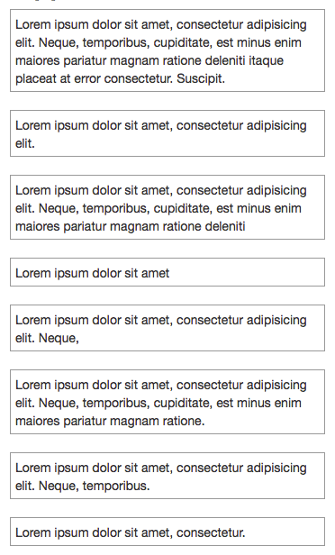Click the box ending with 'pariatur magnam ratione.'
Screen dimensions: 335x555
pyautogui.click(x=167, y=402)
